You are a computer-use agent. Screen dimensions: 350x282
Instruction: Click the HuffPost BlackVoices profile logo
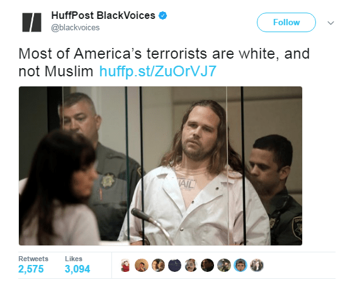pos(31,22)
